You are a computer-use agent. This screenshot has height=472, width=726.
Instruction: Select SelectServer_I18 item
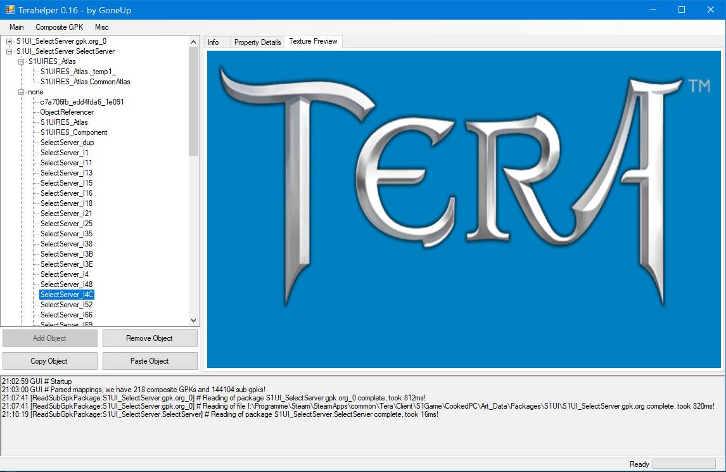[67, 204]
